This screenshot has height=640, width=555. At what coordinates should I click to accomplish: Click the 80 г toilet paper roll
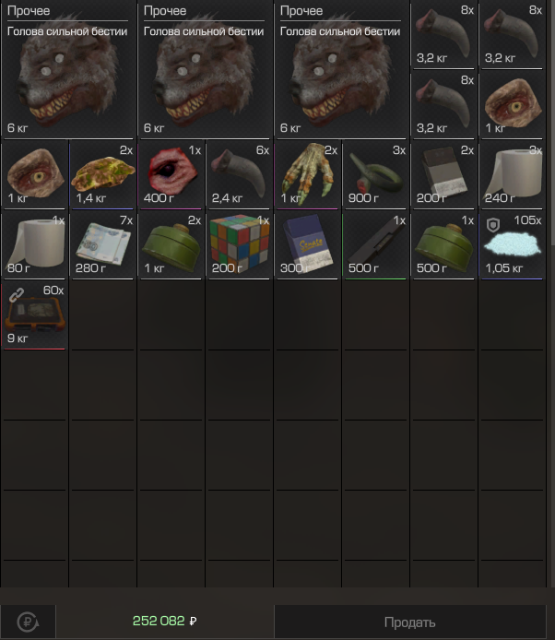click(34, 245)
